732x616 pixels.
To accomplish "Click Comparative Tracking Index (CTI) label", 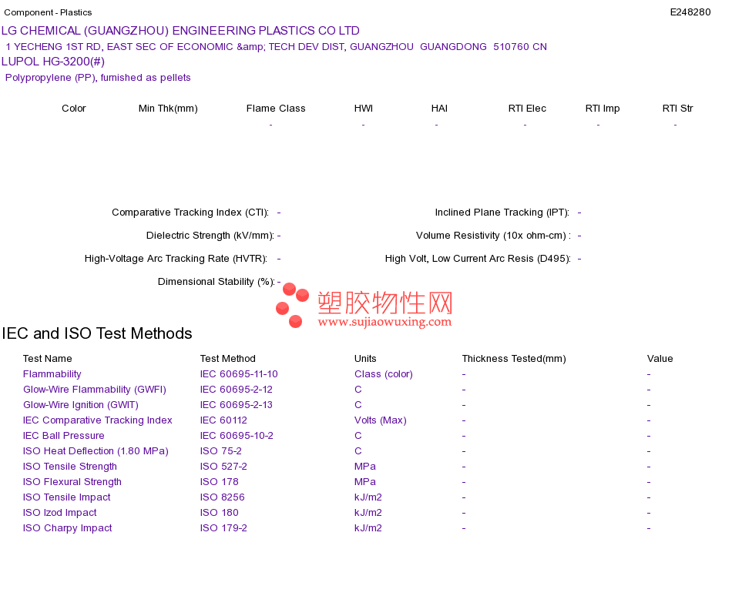I will pyautogui.click(x=190, y=213).
